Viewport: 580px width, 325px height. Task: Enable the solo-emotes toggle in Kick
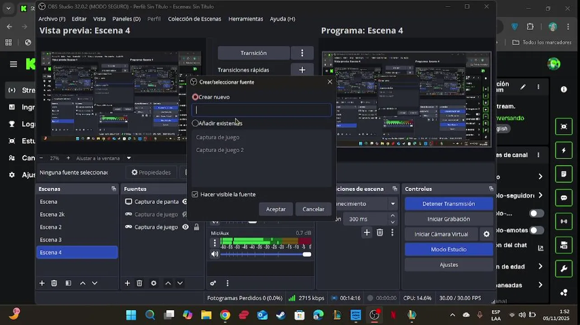pos(536,230)
